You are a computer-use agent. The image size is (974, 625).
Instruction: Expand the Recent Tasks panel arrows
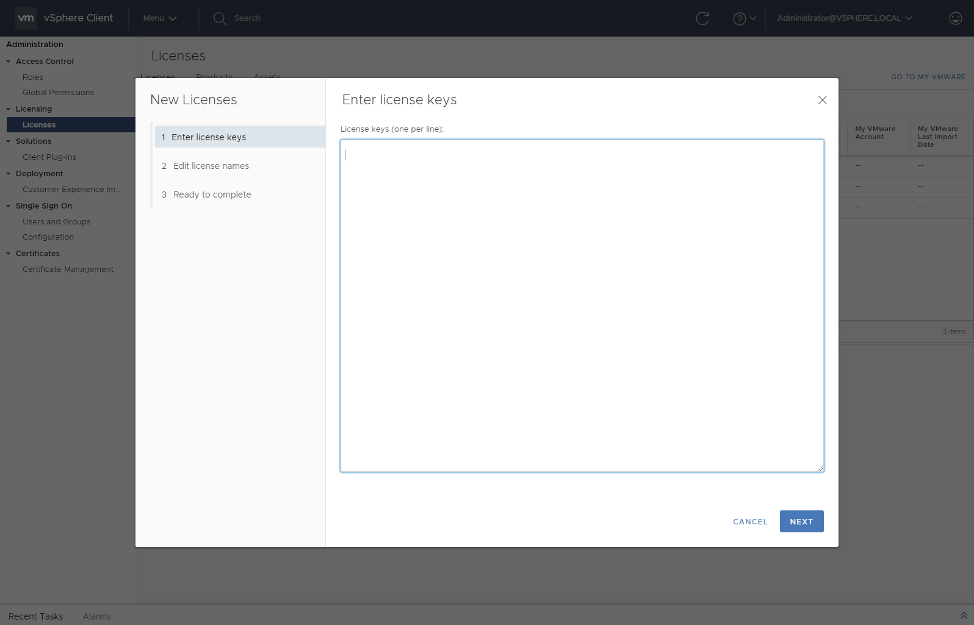point(964,616)
